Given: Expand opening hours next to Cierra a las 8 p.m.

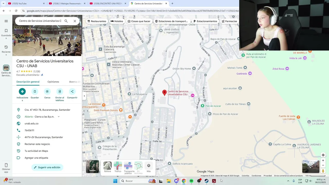Looking at the screenshot, I should pos(59,117).
